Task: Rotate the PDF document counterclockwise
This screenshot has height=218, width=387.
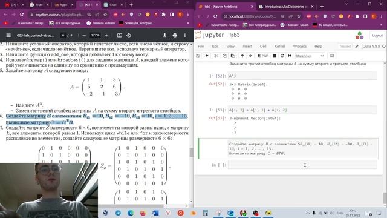Action: (x=129, y=35)
